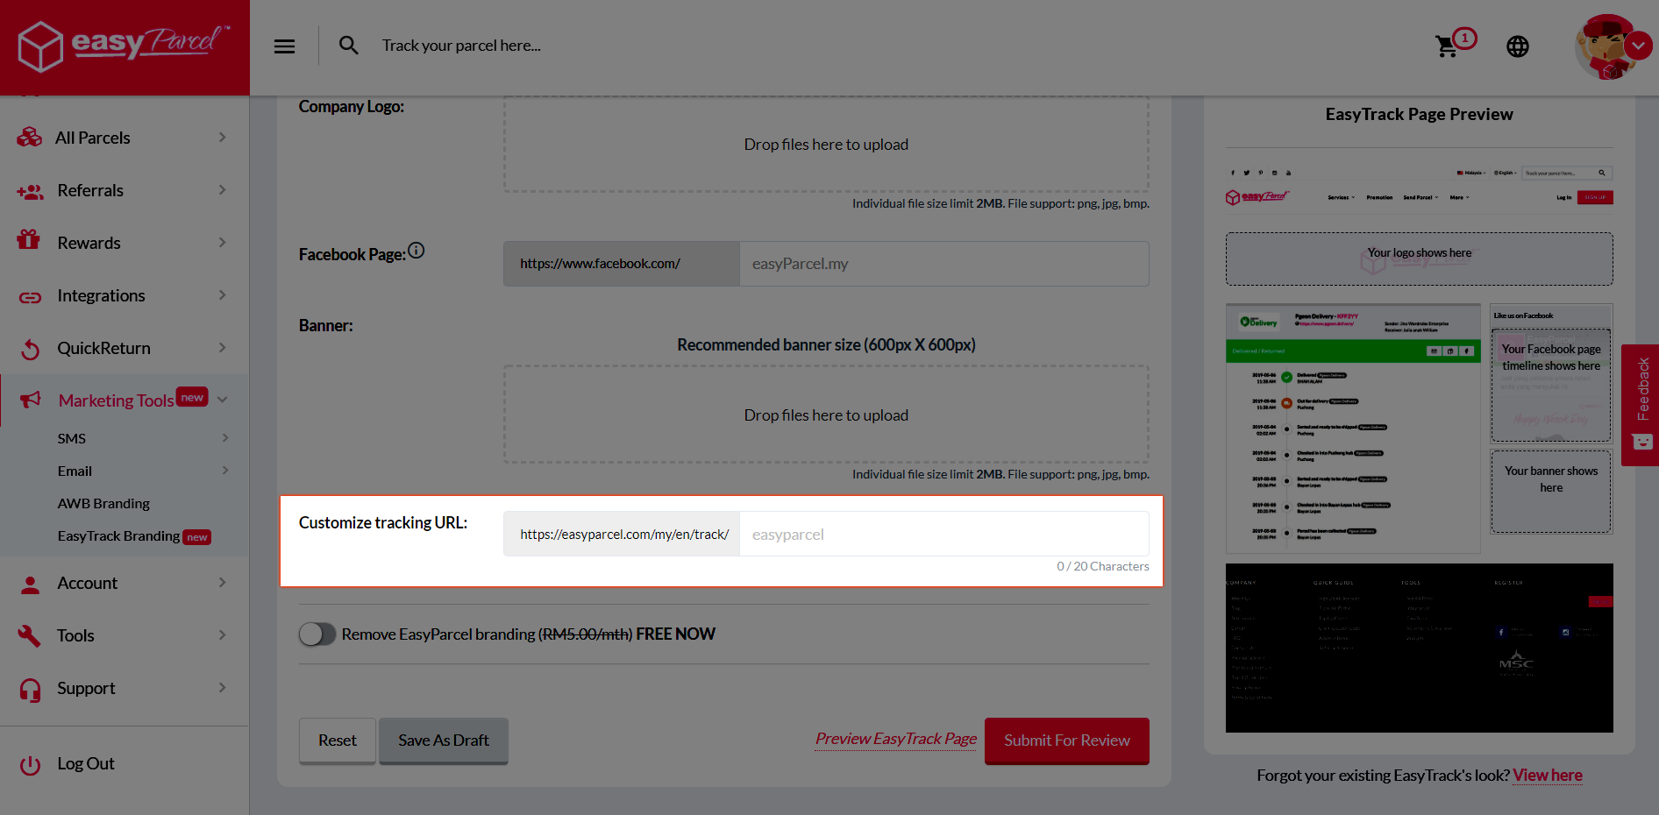Viewport: 1659px width, 815px height.
Task: Click the Facebook Page info icon
Action: tap(417, 251)
